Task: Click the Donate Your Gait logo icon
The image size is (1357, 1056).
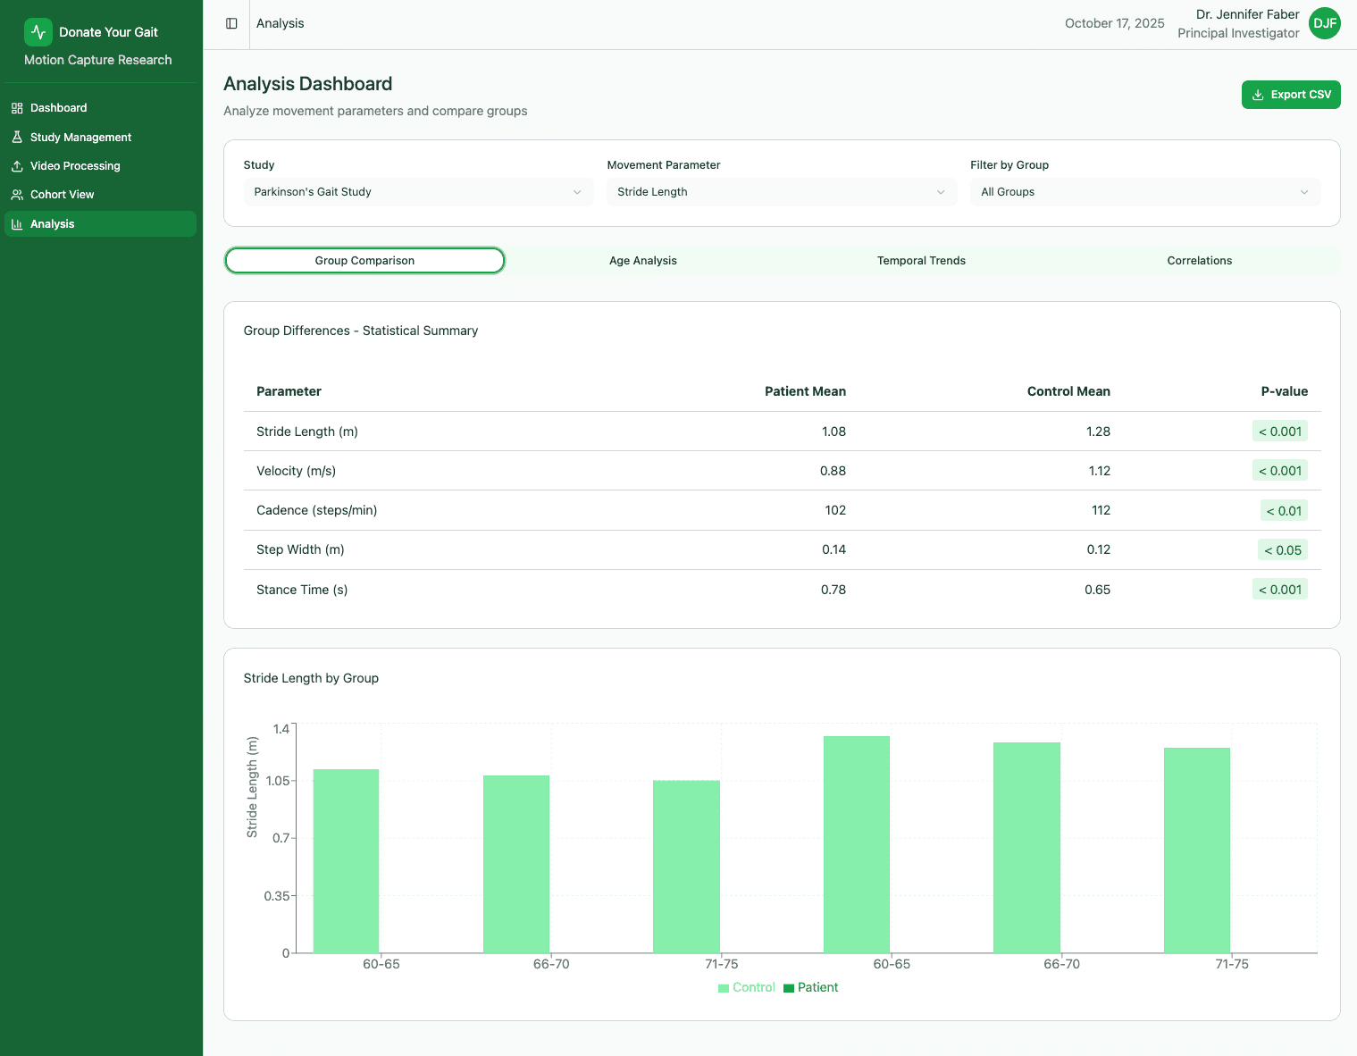Action: pyautogui.click(x=38, y=31)
